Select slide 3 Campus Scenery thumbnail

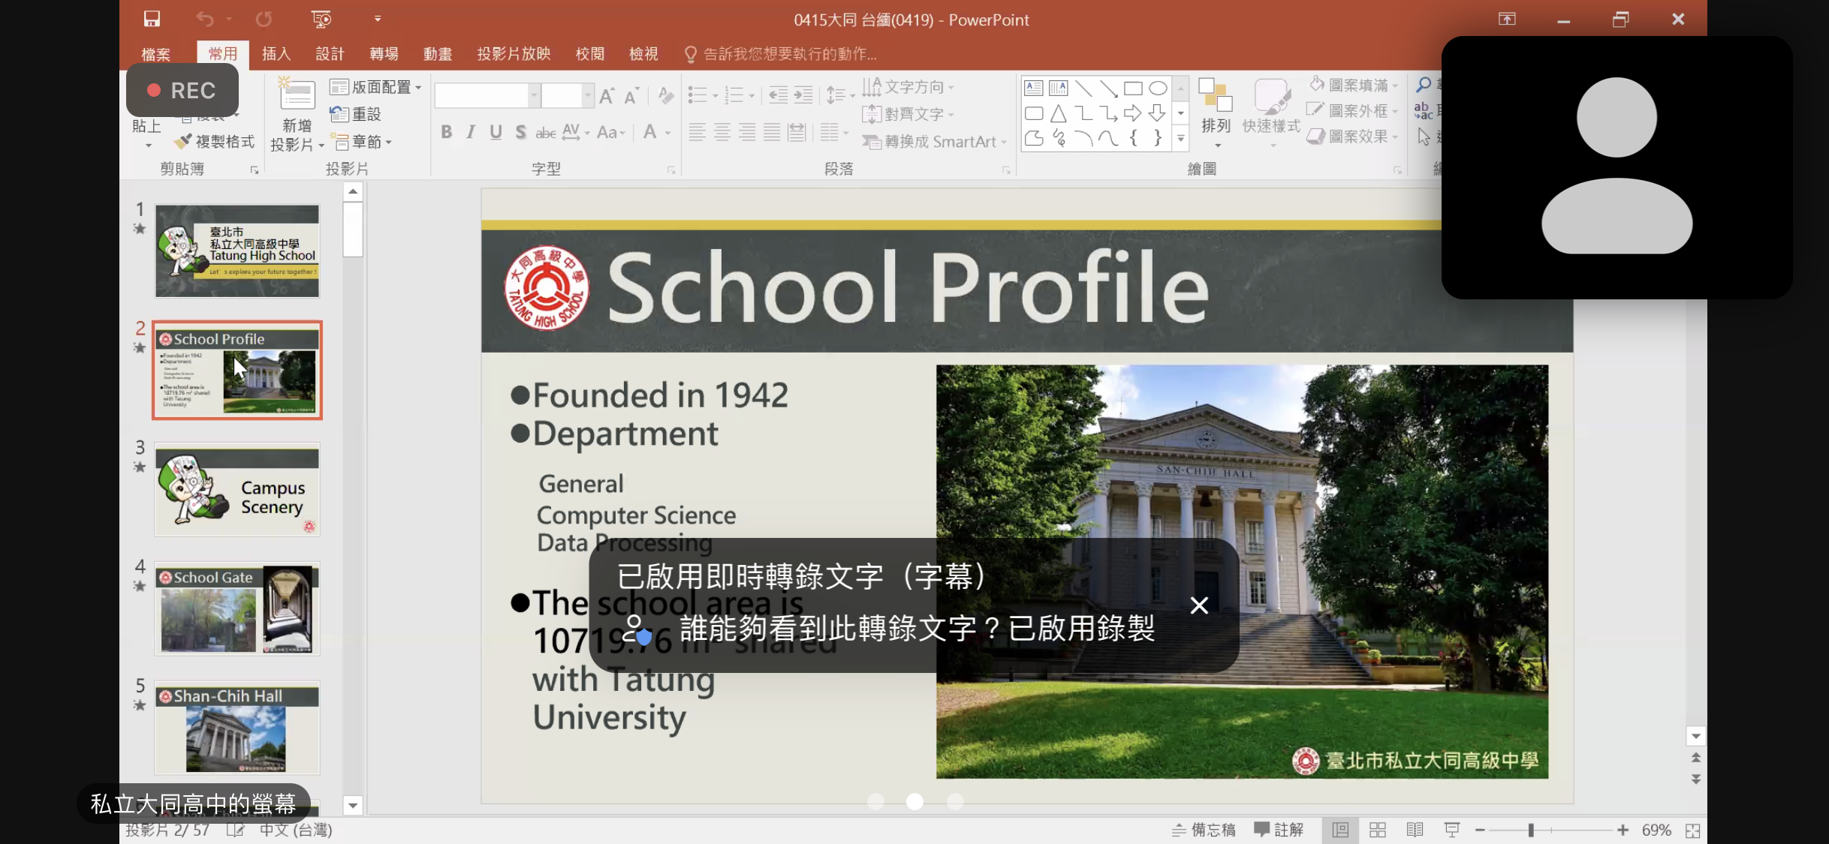(x=237, y=489)
